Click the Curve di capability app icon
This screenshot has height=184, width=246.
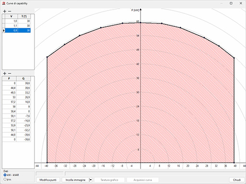(x=4, y=3)
